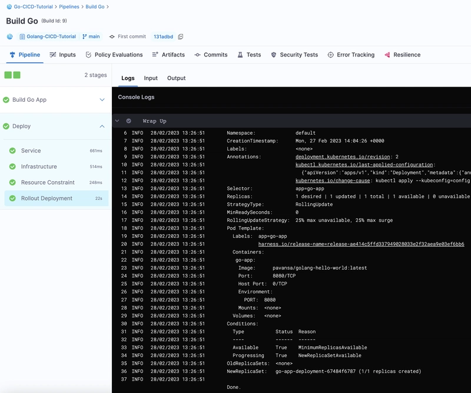Click the 'go-app-deployment-67484f6787' replica set text
The image size is (471, 393).
coord(316,371)
